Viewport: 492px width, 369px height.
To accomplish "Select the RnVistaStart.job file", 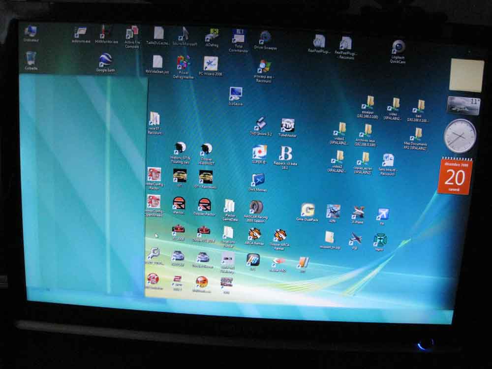I will [x=157, y=64].
